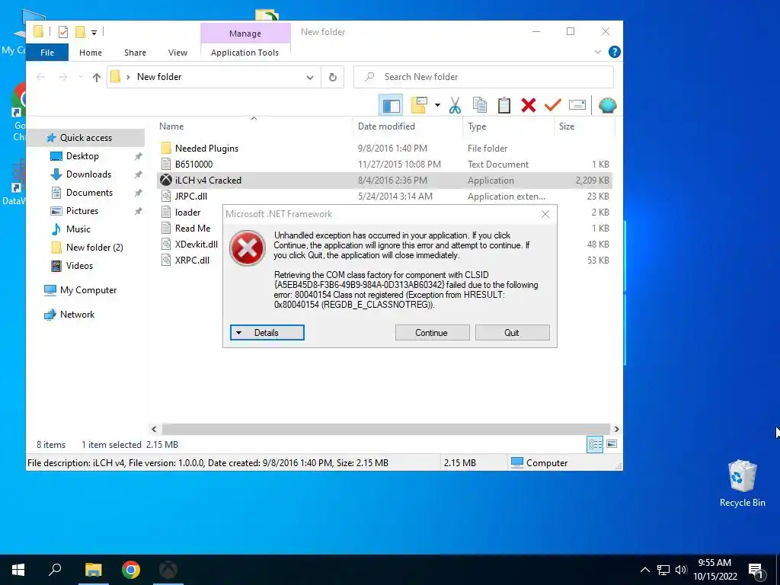Screen dimensions: 780x585
Task: Switch to the Home ribbon tab
Action: coord(91,53)
